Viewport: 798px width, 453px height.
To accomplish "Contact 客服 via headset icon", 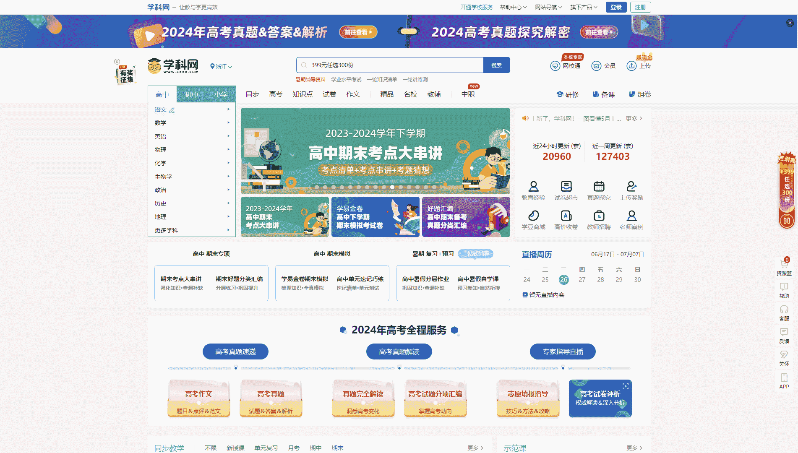I will (784, 310).
